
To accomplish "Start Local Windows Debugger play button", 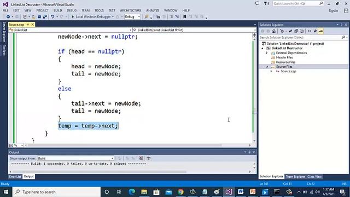I will pyautogui.click(x=73, y=17).
